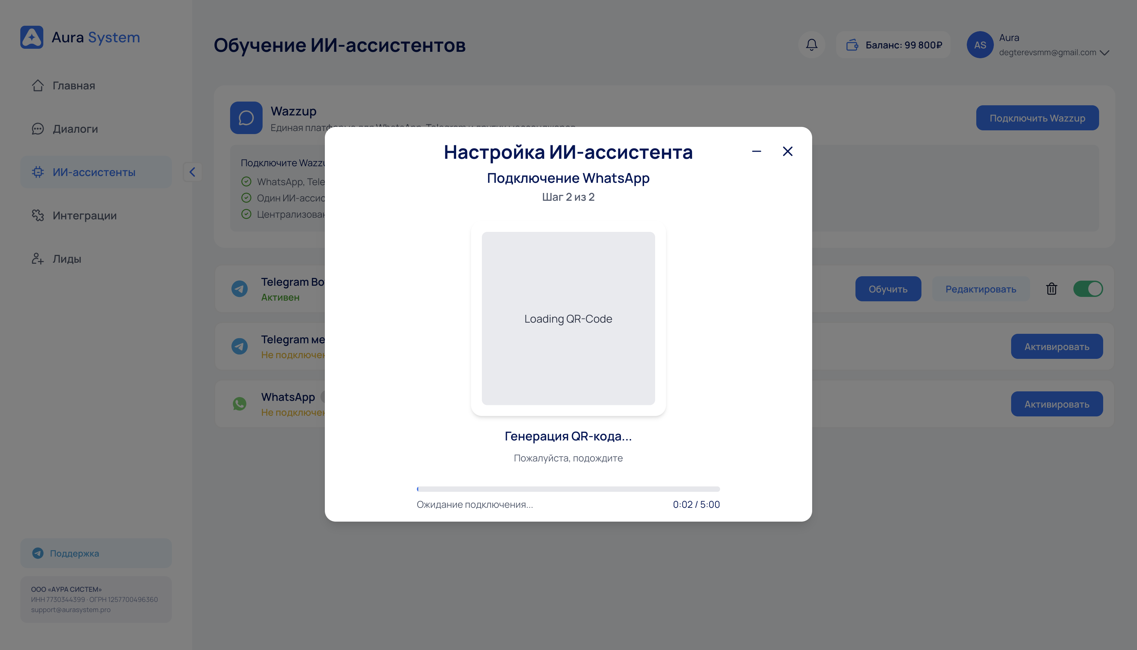Minimize the assistant setup dialog
Screen dimensions: 1137x650
click(756, 151)
